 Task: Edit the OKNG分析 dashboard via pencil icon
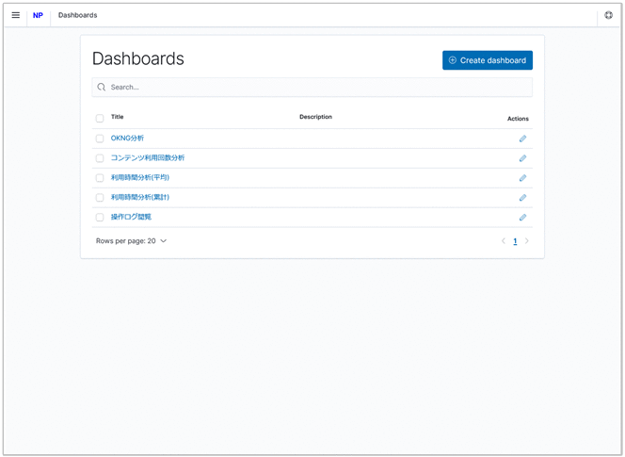(522, 139)
